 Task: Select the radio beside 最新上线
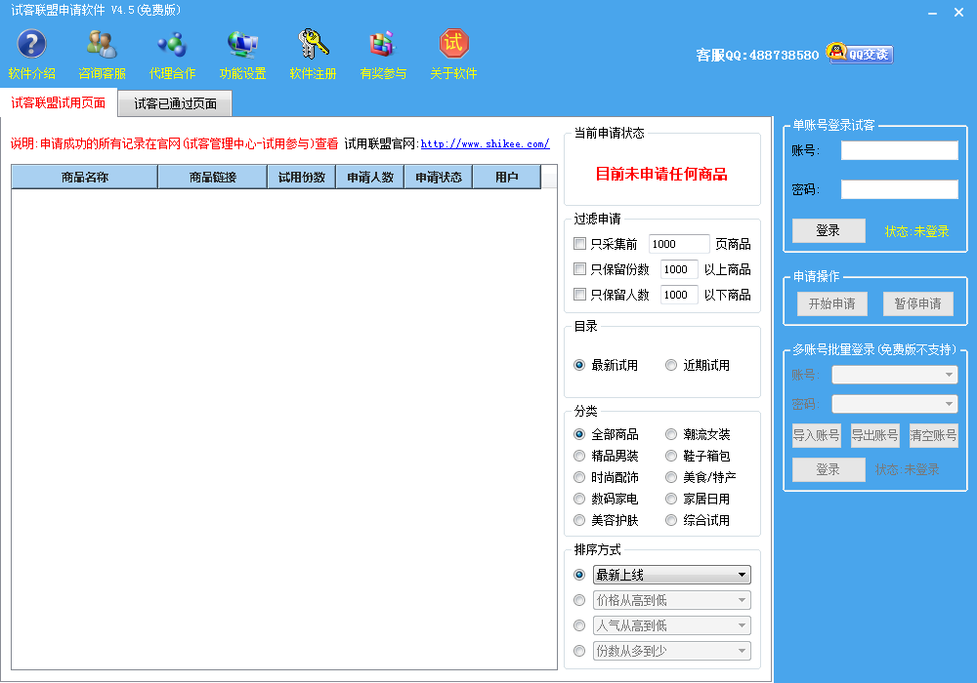pyautogui.click(x=579, y=575)
